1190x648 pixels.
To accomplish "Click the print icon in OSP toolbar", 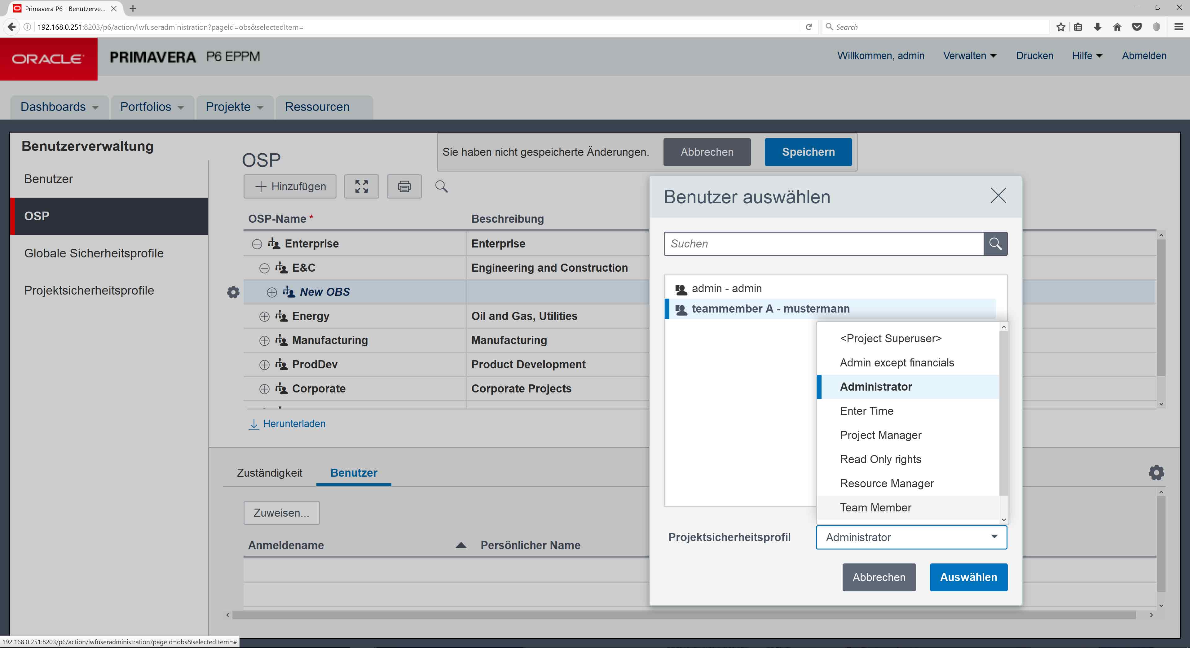I will pos(404,186).
